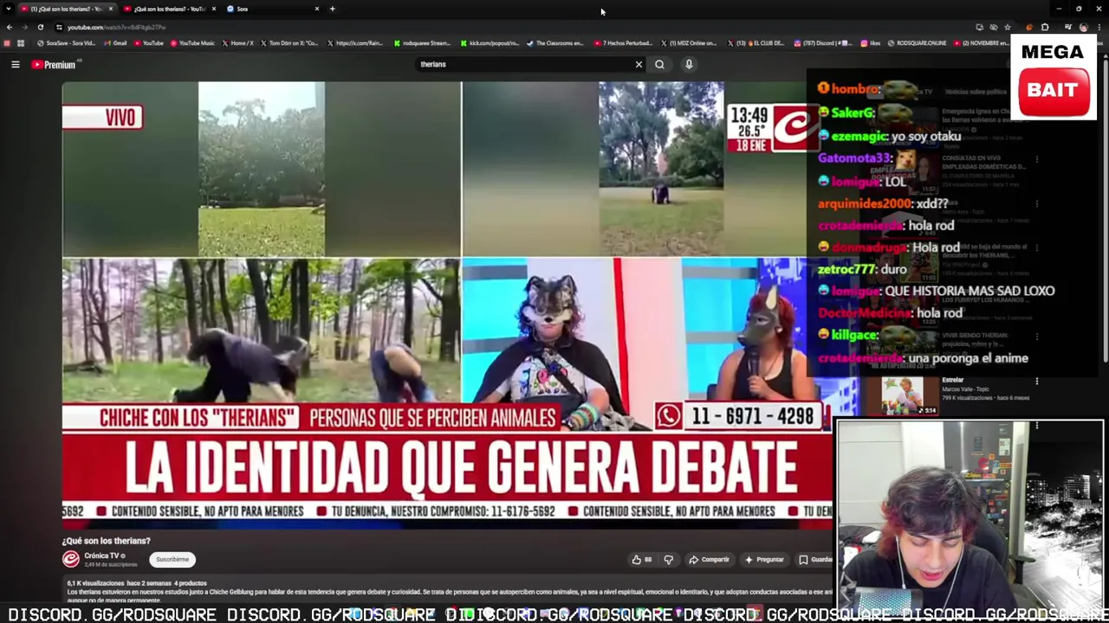Viewport: 1109px width, 623px height.
Task: Expand the video description text
Action: (x=449, y=592)
